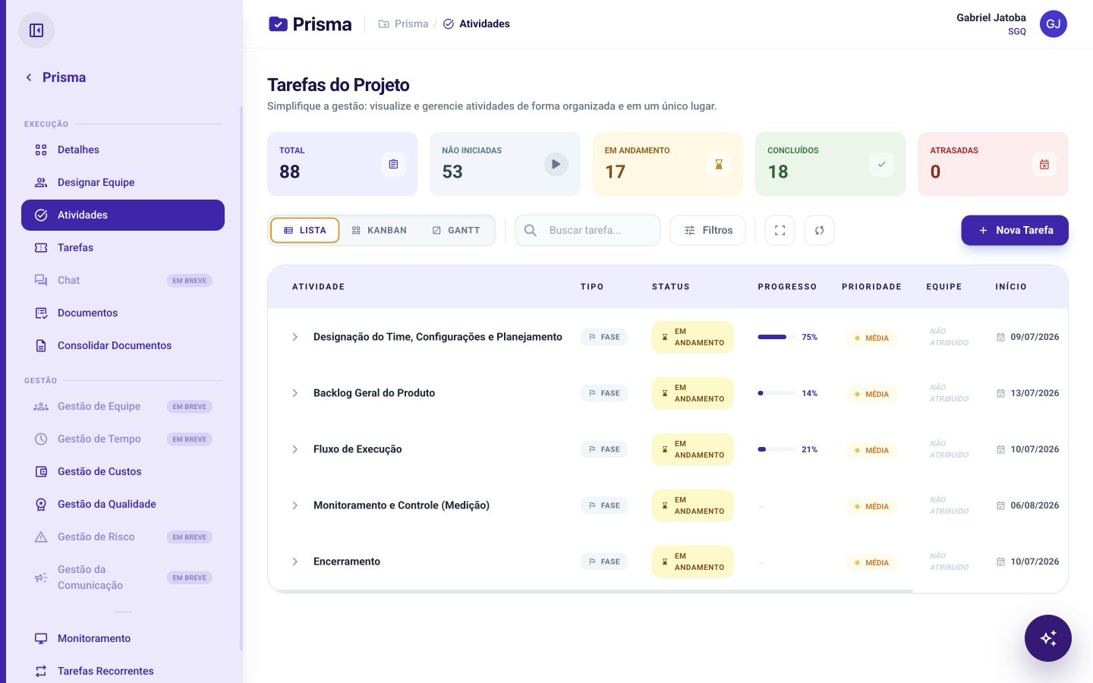Image resolution: width=1093 pixels, height=683 pixels.
Task: Click the Buscar tarefa search field
Action: click(x=587, y=230)
